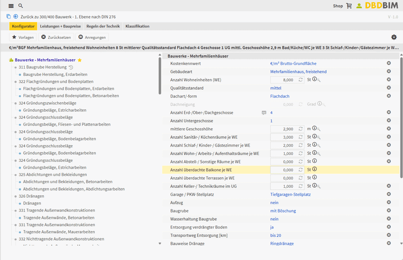Image resolution: width=403 pixels, height=260 pixels.
Task: Show info for Anzahl Wohneinheiten (WE)
Action: [314, 79]
